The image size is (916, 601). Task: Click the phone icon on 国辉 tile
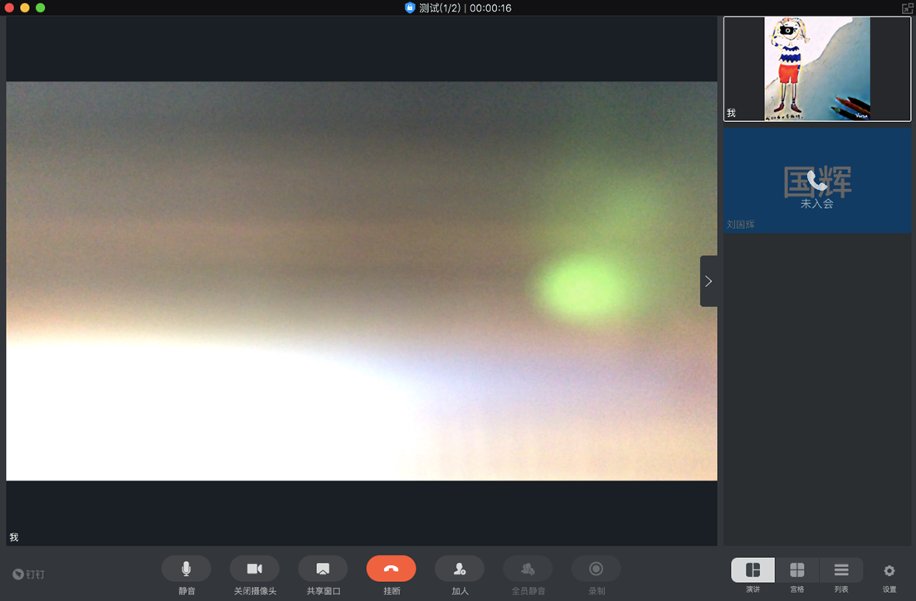(x=817, y=180)
